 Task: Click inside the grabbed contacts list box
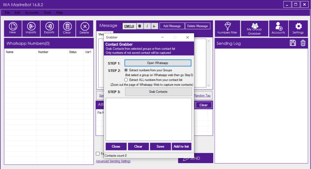tap(149, 119)
